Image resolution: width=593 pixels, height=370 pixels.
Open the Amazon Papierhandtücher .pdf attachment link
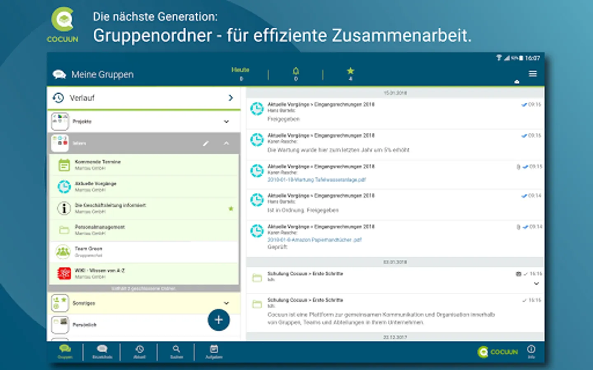tap(315, 240)
